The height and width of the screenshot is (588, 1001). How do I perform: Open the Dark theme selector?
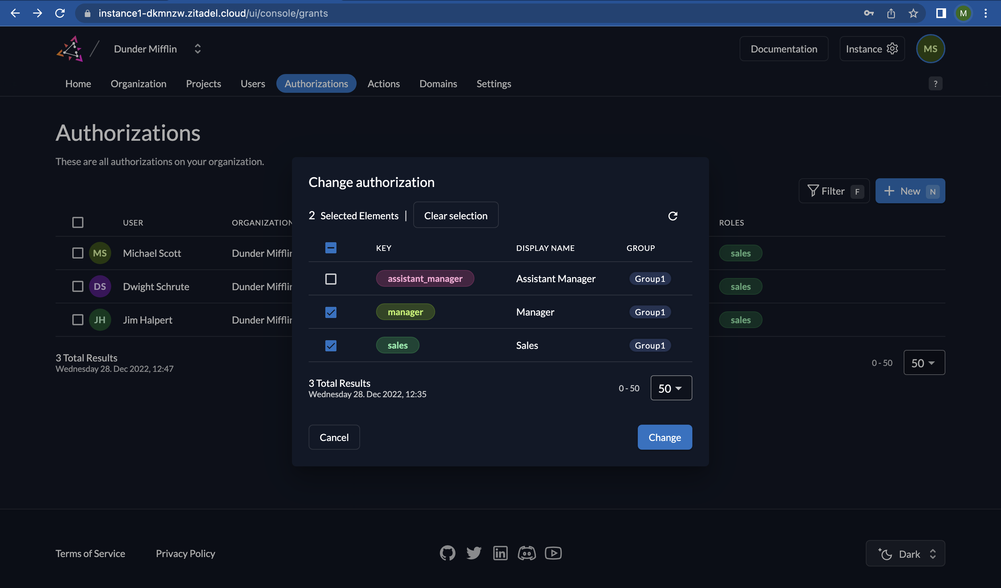[905, 554]
